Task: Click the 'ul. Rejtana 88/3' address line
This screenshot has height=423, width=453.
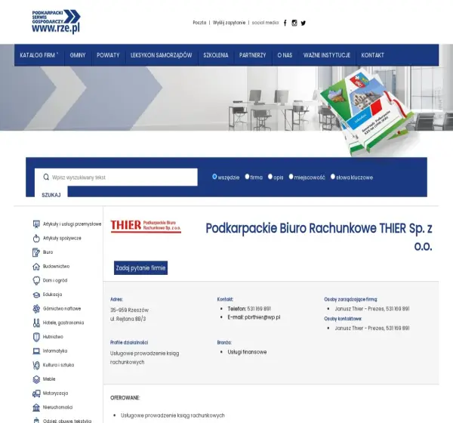Action: pyautogui.click(x=128, y=319)
